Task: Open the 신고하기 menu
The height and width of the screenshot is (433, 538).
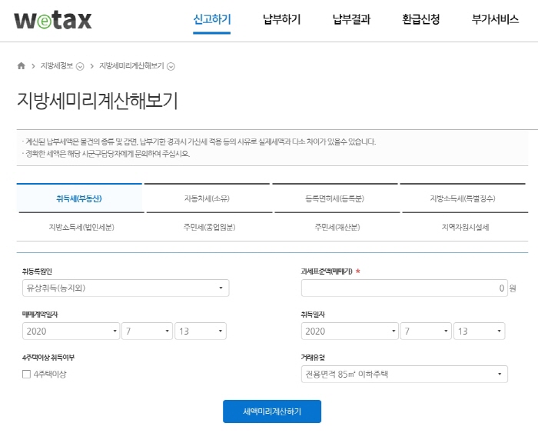Action: (x=212, y=20)
